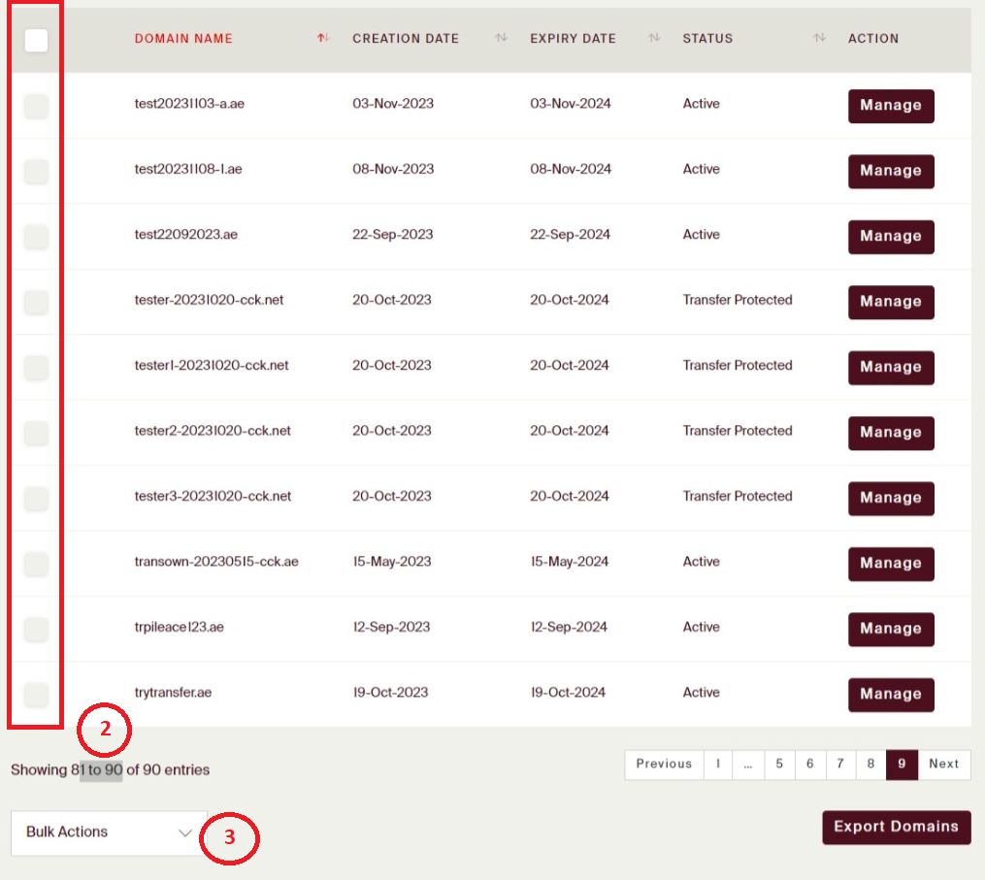
Task: Jump to page 1 of results
Action: (717, 765)
